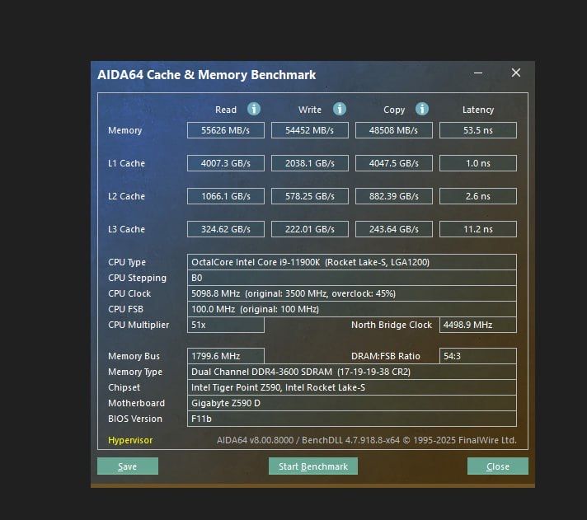This screenshot has height=520, width=587.
Task: Select the Memory Latency 53.5 ns cell
Action: click(x=478, y=130)
